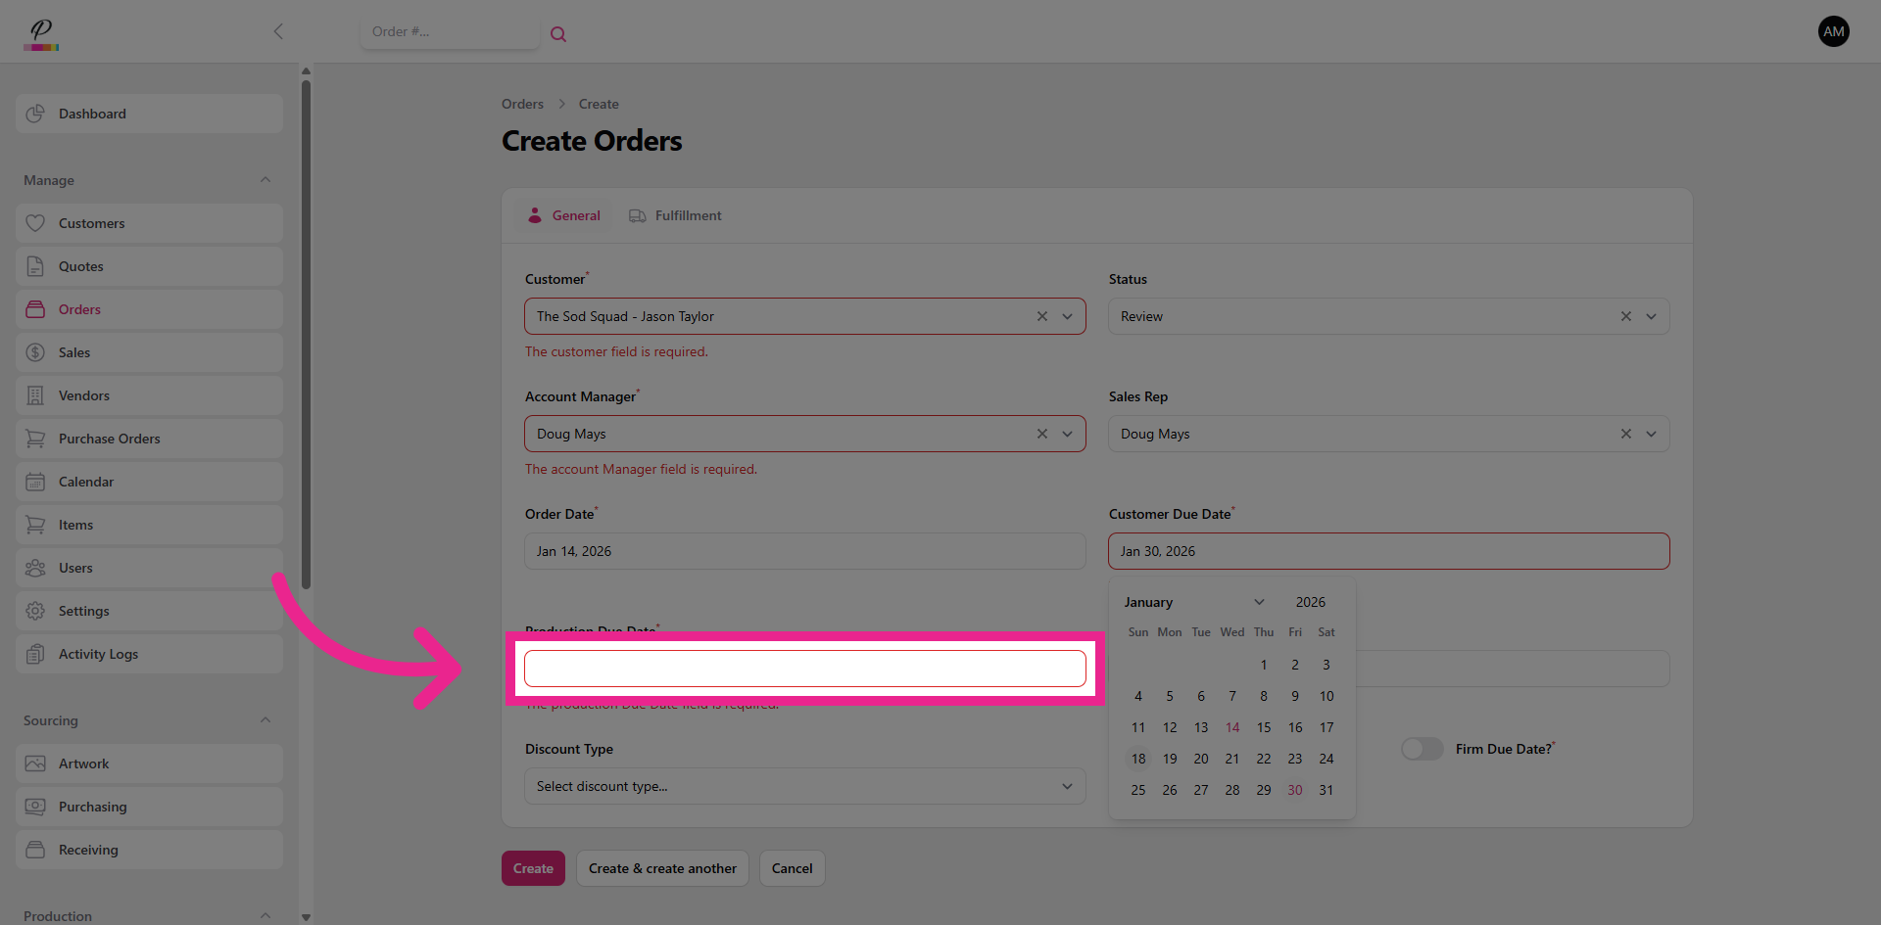This screenshot has height=925, width=1881.
Task: Toggle the Firm Due Date switch
Action: (1422, 749)
